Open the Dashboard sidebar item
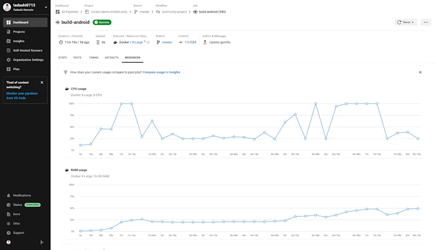 [25, 22]
